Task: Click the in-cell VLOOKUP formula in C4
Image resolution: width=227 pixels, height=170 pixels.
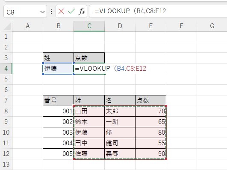Action: tap(111, 69)
